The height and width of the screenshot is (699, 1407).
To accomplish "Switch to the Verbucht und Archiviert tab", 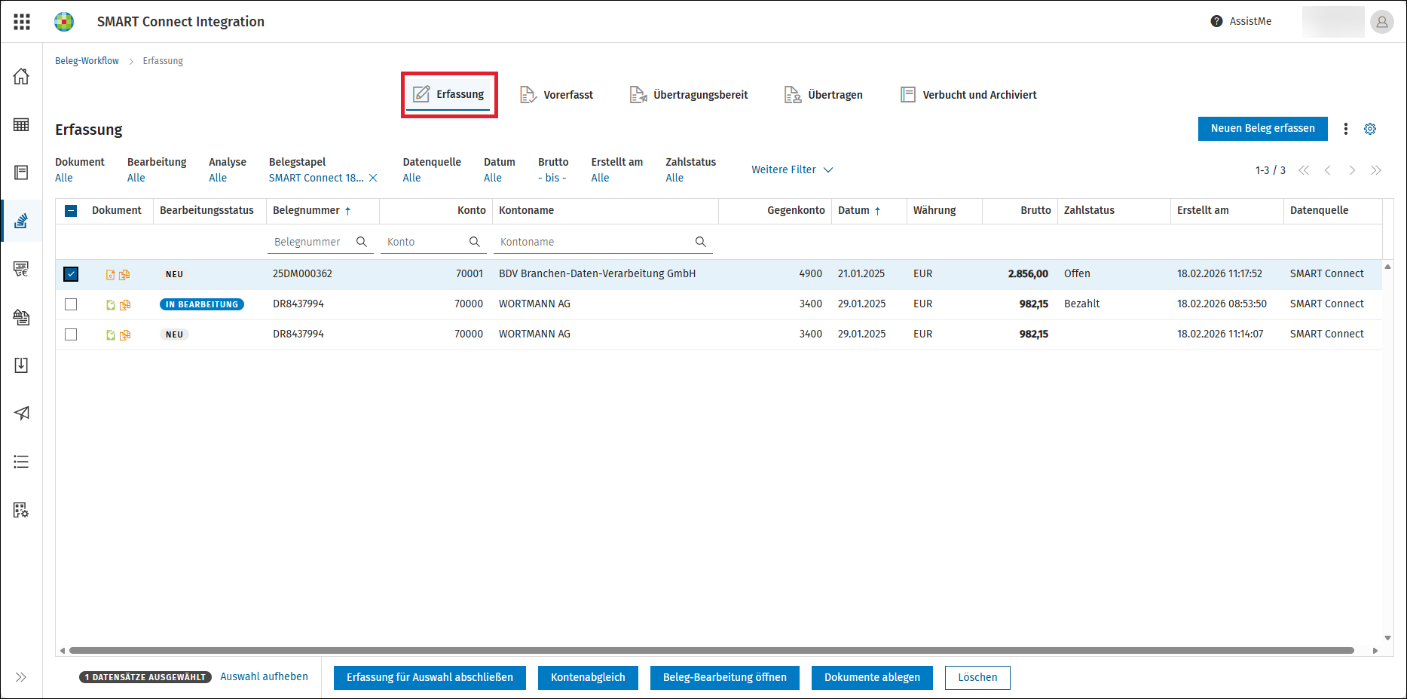I will (x=969, y=95).
